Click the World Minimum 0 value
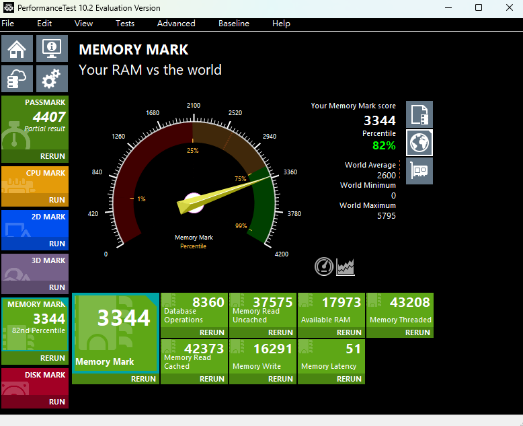Image resolution: width=523 pixels, height=426 pixels. [x=393, y=196]
